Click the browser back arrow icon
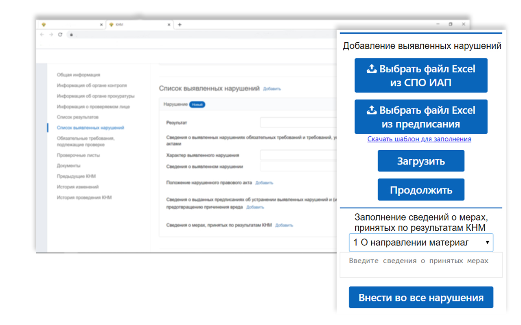This screenshot has height=325, width=521. (x=42, y=35)
